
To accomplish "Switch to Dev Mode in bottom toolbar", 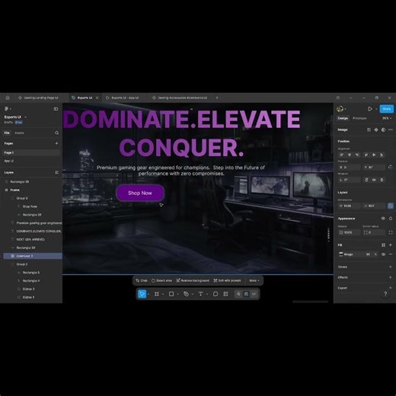I will (x=254, y=294).
